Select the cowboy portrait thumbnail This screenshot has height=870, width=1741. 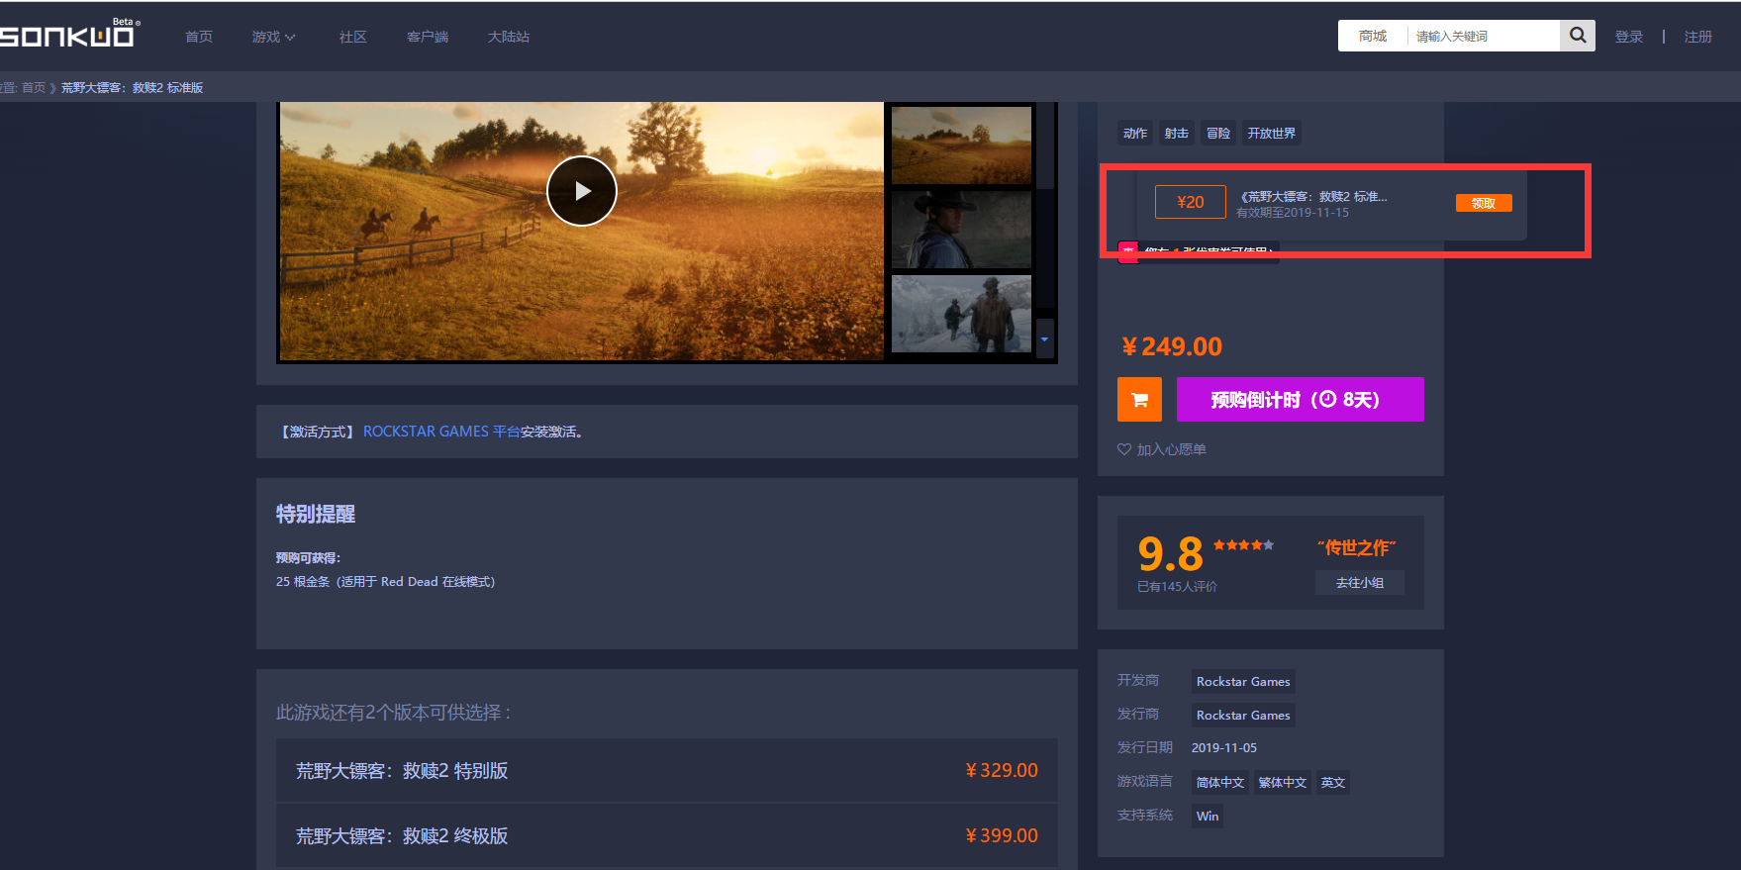click(961, 230)
